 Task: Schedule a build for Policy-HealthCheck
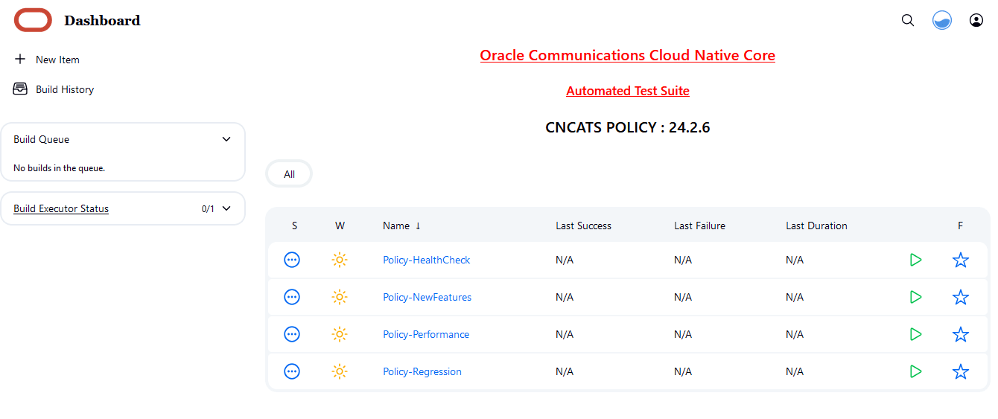916,260
